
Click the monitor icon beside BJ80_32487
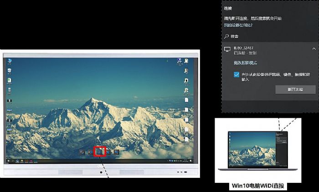227,49
